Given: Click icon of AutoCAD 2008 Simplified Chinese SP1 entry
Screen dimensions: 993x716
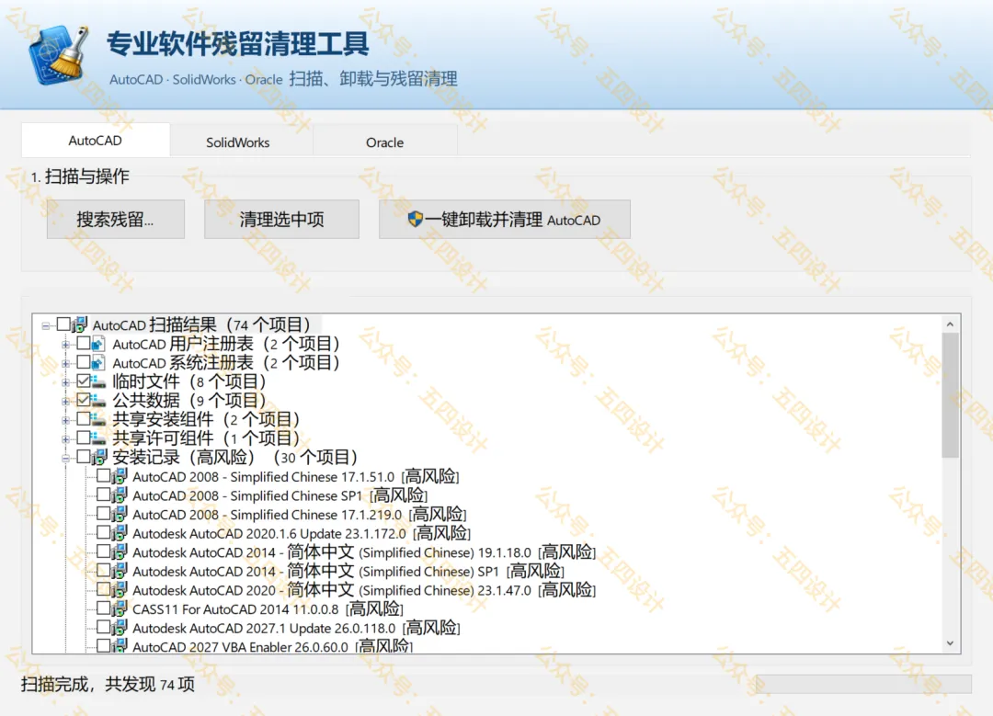Looking at the screenshot, I should (119, 495).
